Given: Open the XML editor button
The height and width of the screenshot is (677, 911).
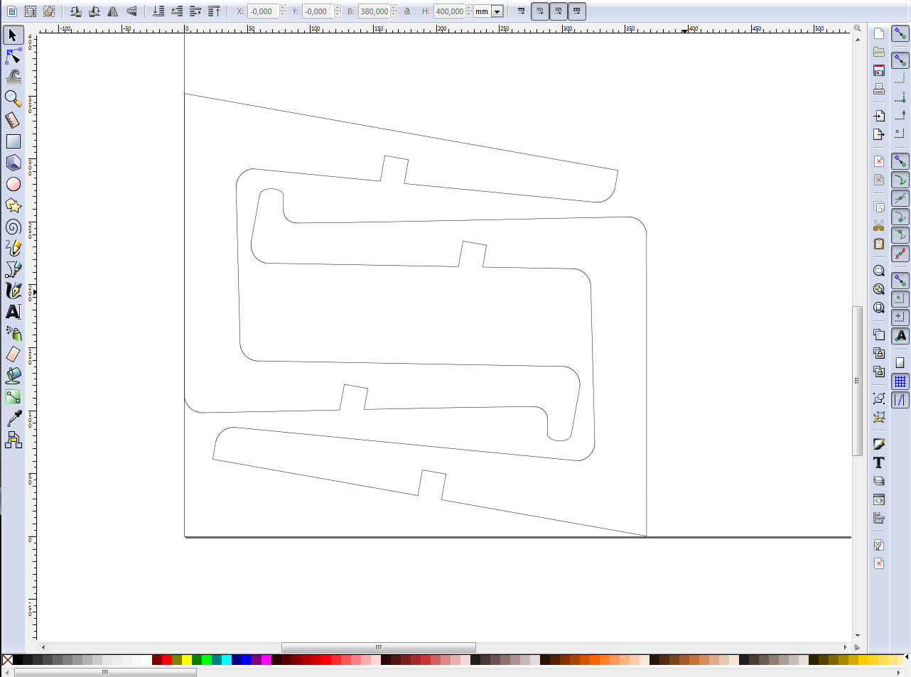Looking at the screenshot, I should coord(879,499).
